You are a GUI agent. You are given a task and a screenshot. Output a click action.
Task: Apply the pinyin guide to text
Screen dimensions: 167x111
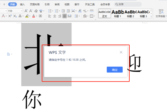(41, 11)
